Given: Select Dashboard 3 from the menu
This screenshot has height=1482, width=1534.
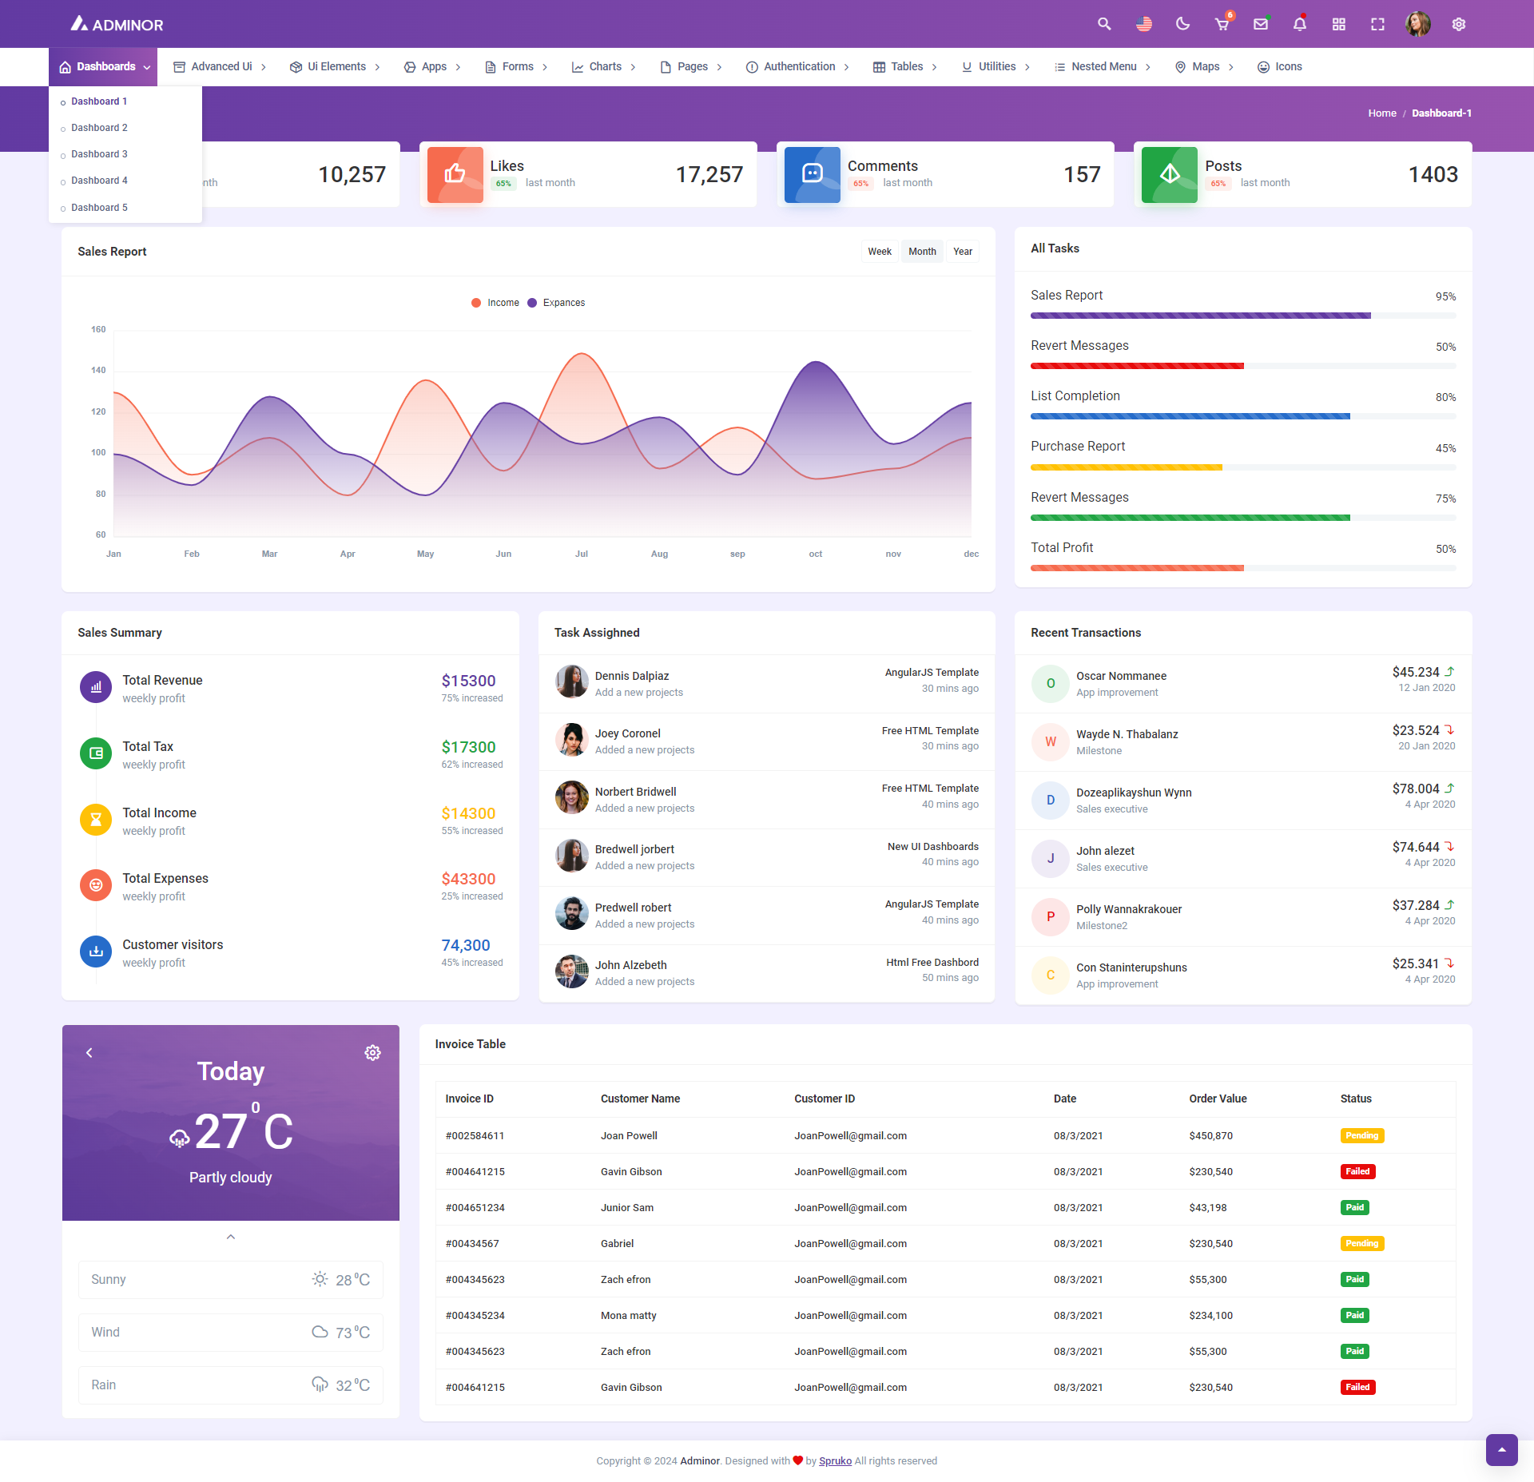Looking at the screenshot, I should tap(99, 154).
